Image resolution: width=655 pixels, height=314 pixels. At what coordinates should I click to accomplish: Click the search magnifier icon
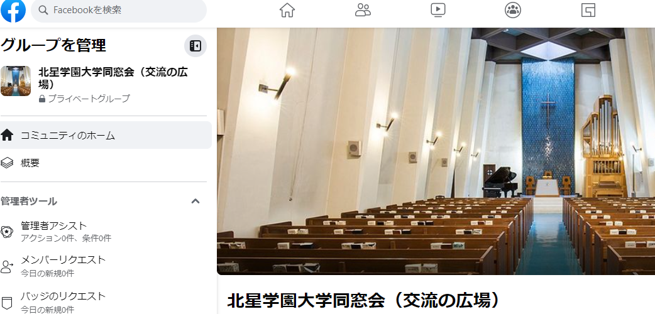[43, 10]
